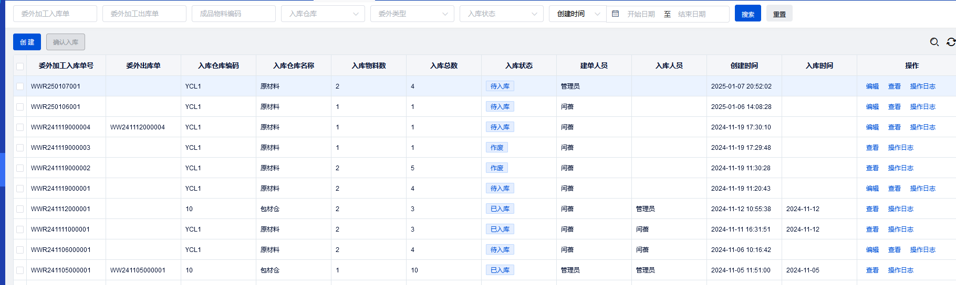Click the refresh table icon

pos(951,42)
